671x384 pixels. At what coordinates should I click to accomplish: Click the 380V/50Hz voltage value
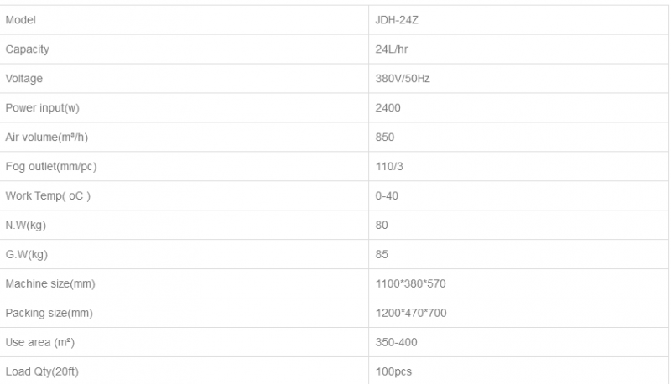(x=403, y=79)
